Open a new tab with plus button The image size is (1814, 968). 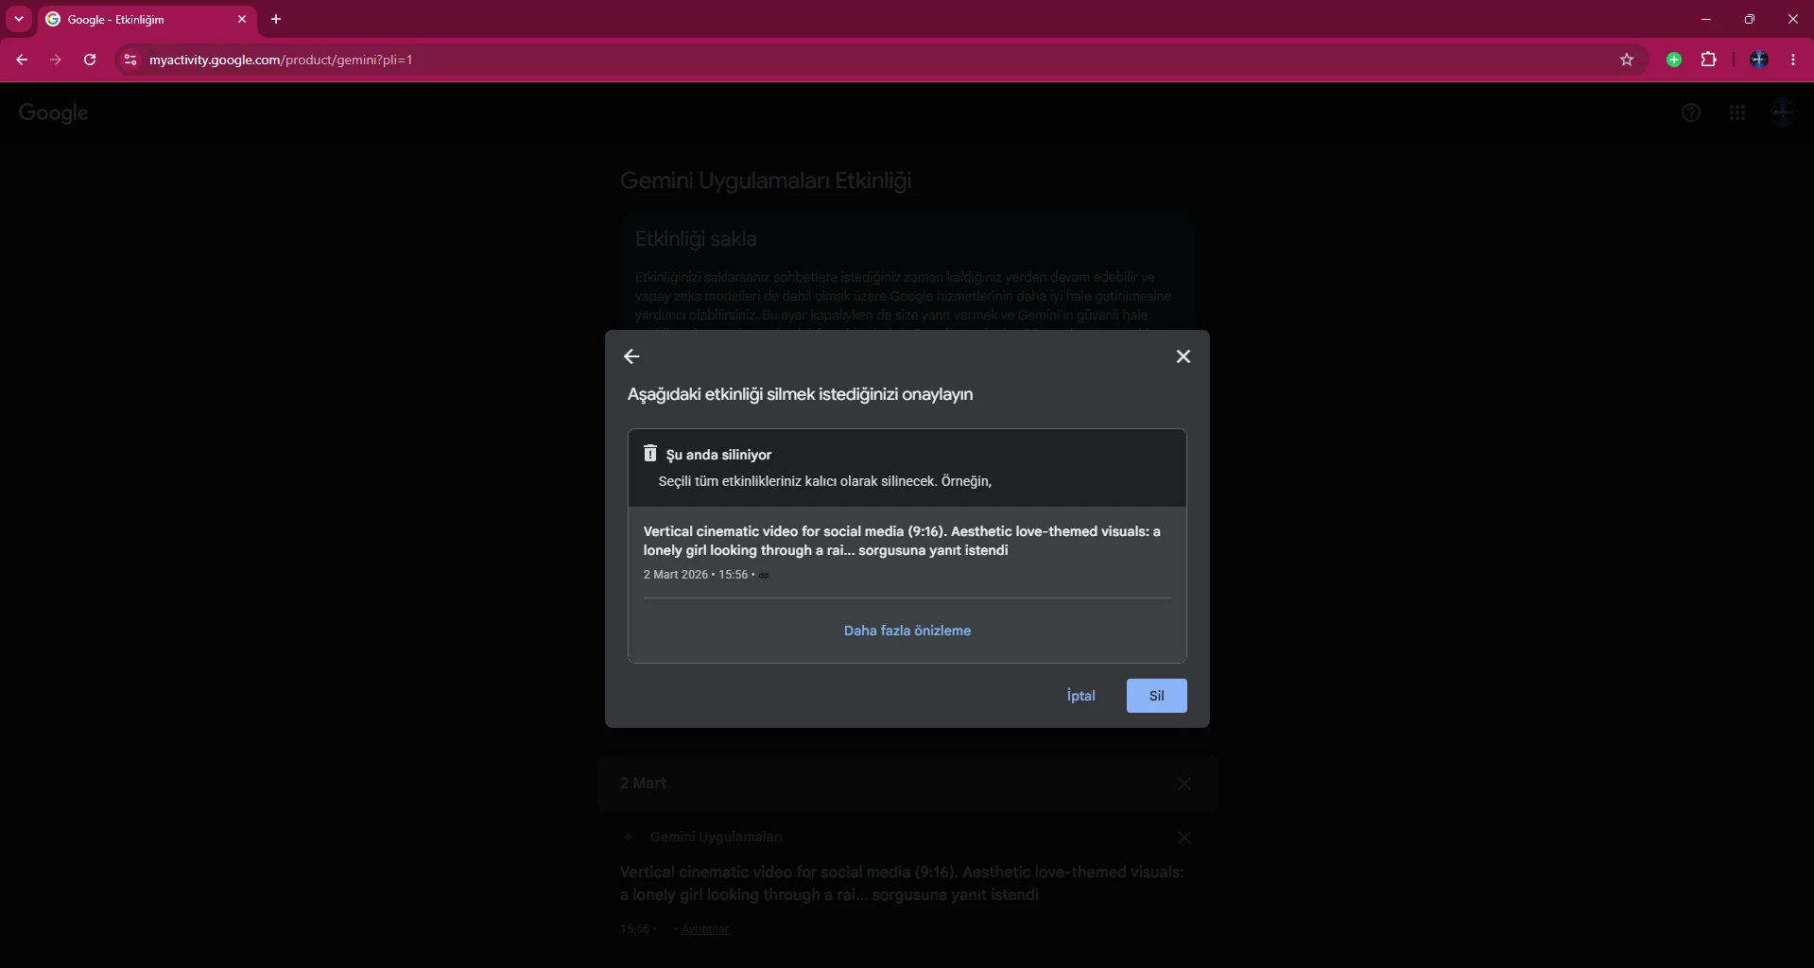(x=276, y=19)
